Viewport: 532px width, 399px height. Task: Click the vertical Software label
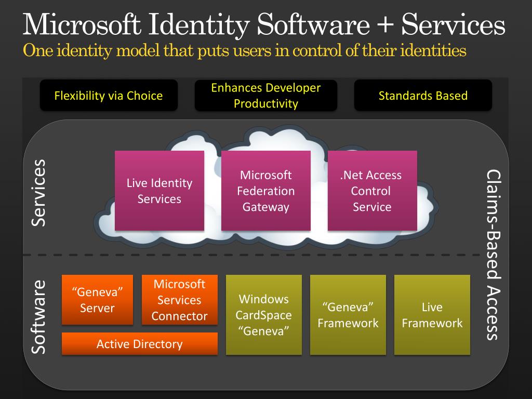pos(38,317)
